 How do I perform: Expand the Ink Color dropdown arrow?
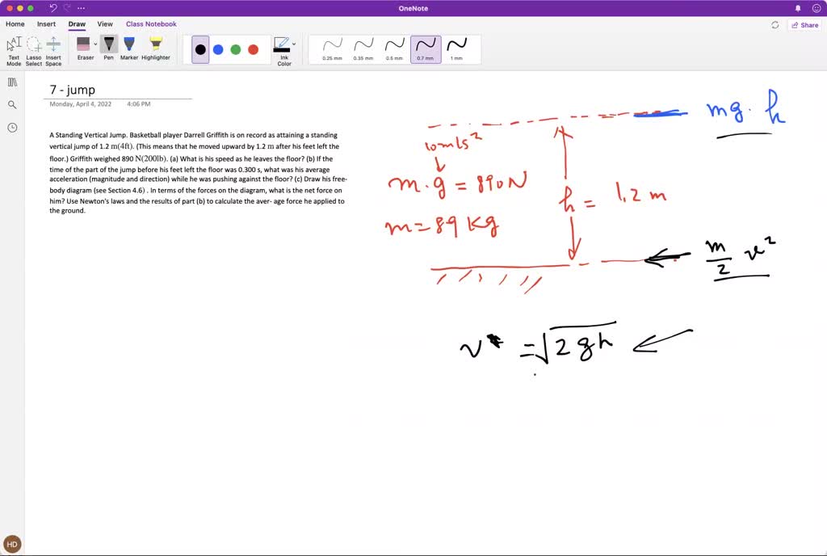[294, 44]
